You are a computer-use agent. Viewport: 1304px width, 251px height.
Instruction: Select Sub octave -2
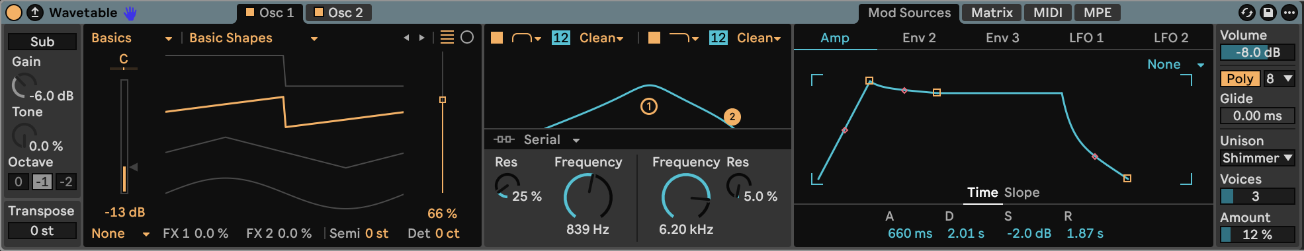point(66,182)
